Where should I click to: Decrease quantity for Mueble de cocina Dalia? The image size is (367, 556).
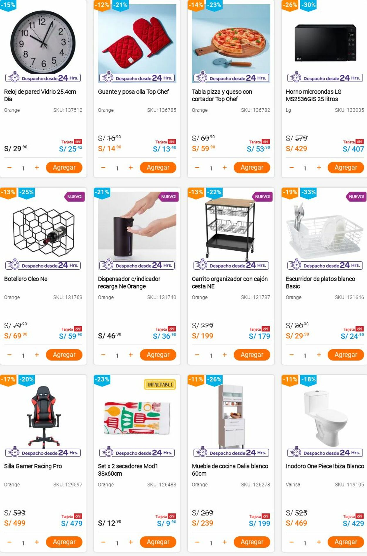pyautogui.click(x=197, y=542)
